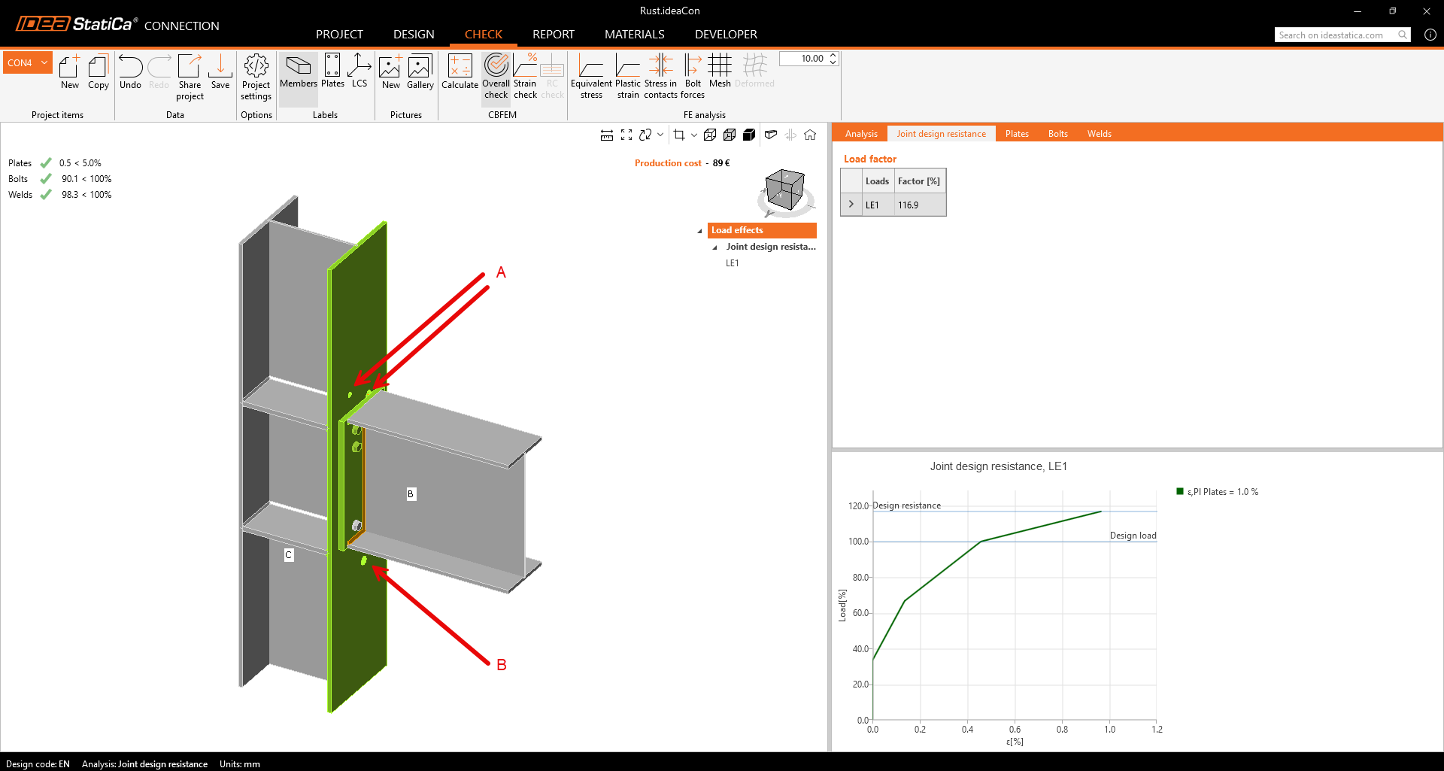Click member label B in the model
This screenshot has width=1444, height=771.
411,494
